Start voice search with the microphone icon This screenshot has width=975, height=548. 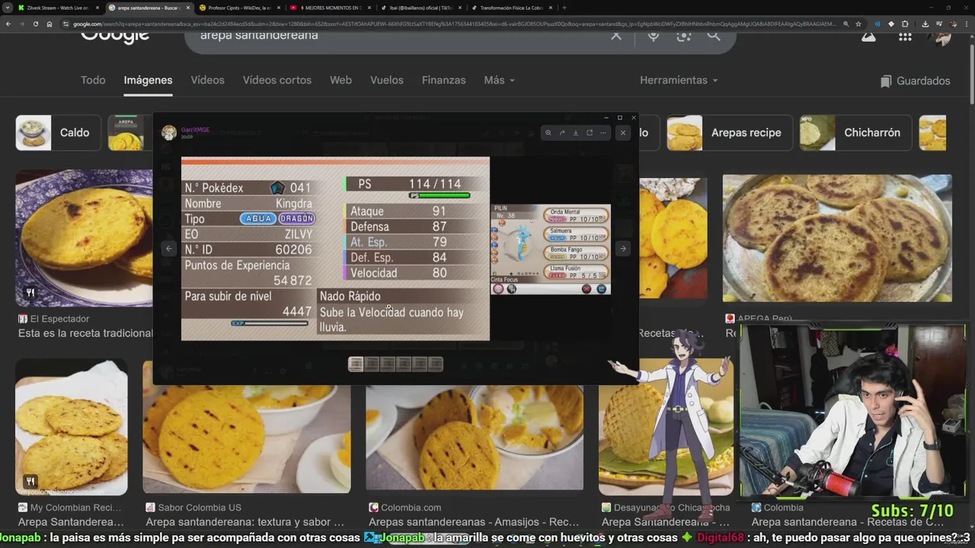click(654, 35)
